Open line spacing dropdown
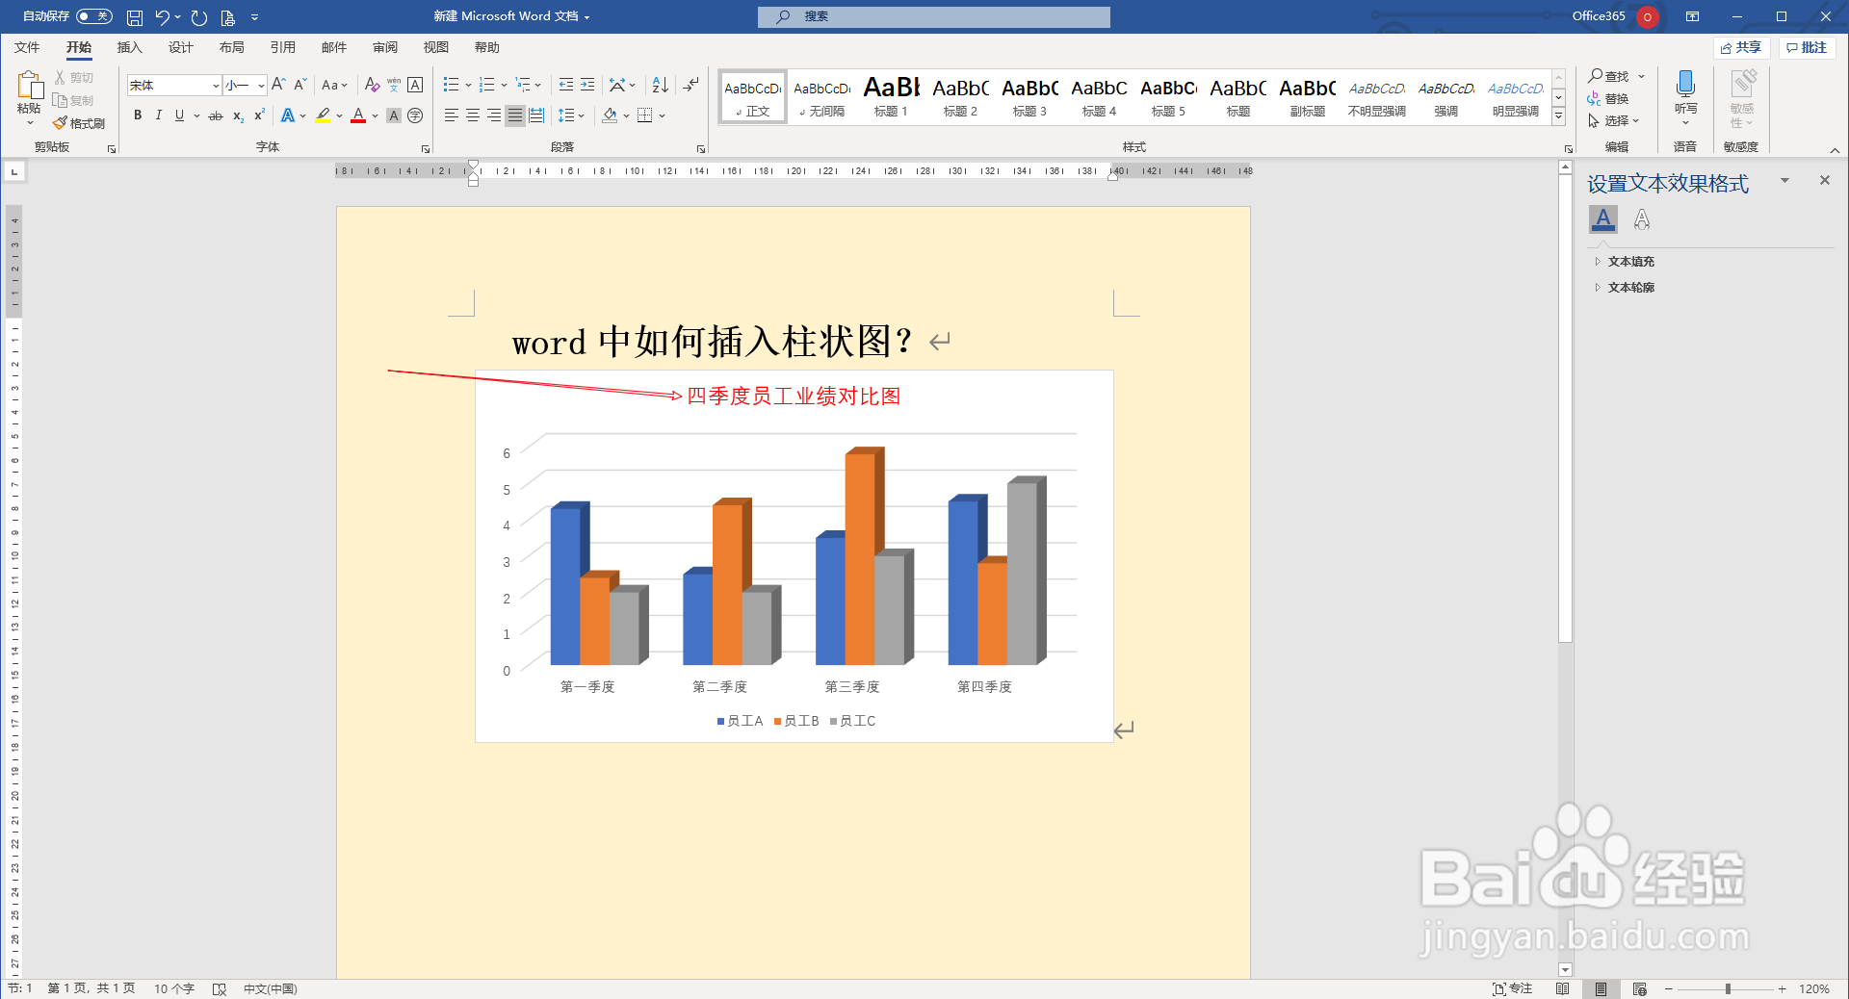 click(x=581, y=115)
